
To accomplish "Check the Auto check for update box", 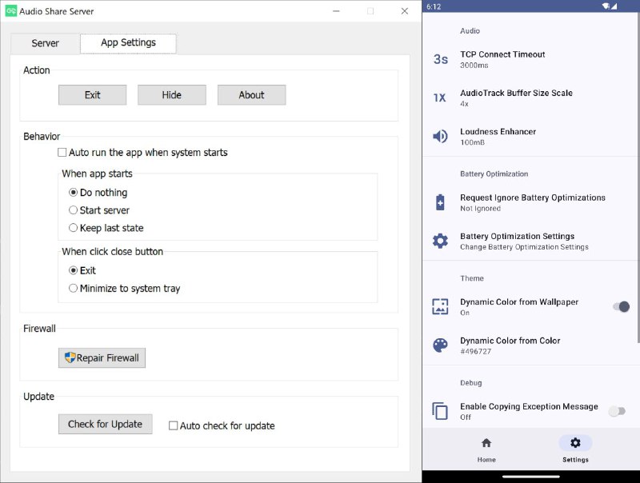I will click(174, 425).
